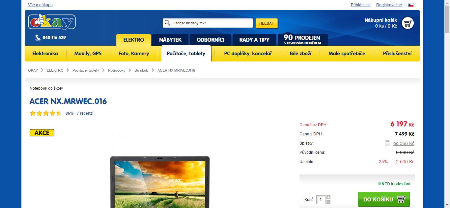Open the Vše o nákupu link
The height and width of the screenshot is (208, 450).
click(x=40, y=5)
